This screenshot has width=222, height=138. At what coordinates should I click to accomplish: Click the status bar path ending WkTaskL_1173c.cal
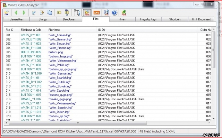click(58, 131)
